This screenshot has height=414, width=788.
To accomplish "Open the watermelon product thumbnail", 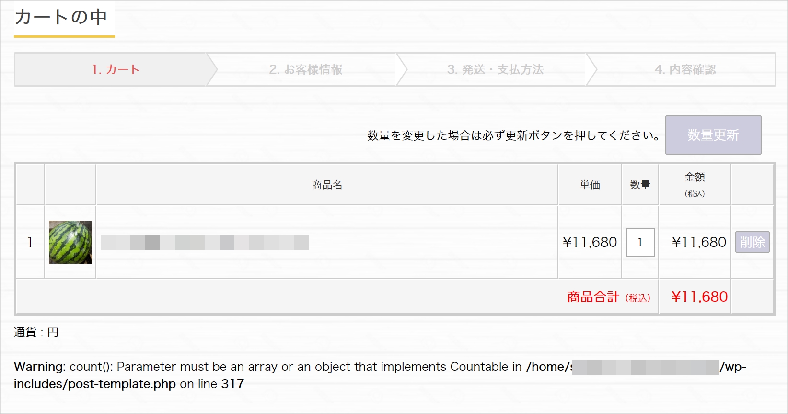I will tap(70, 242).
